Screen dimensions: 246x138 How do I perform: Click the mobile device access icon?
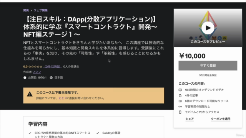pos(180,112)
